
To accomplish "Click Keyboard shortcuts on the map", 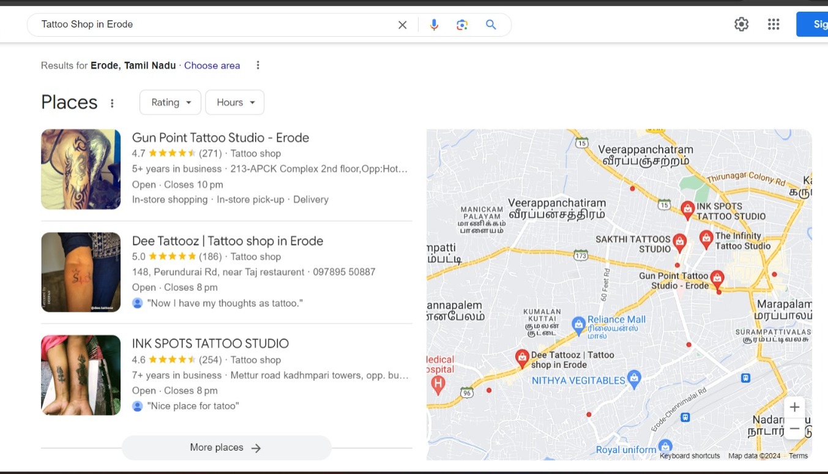I will [690, 456].
